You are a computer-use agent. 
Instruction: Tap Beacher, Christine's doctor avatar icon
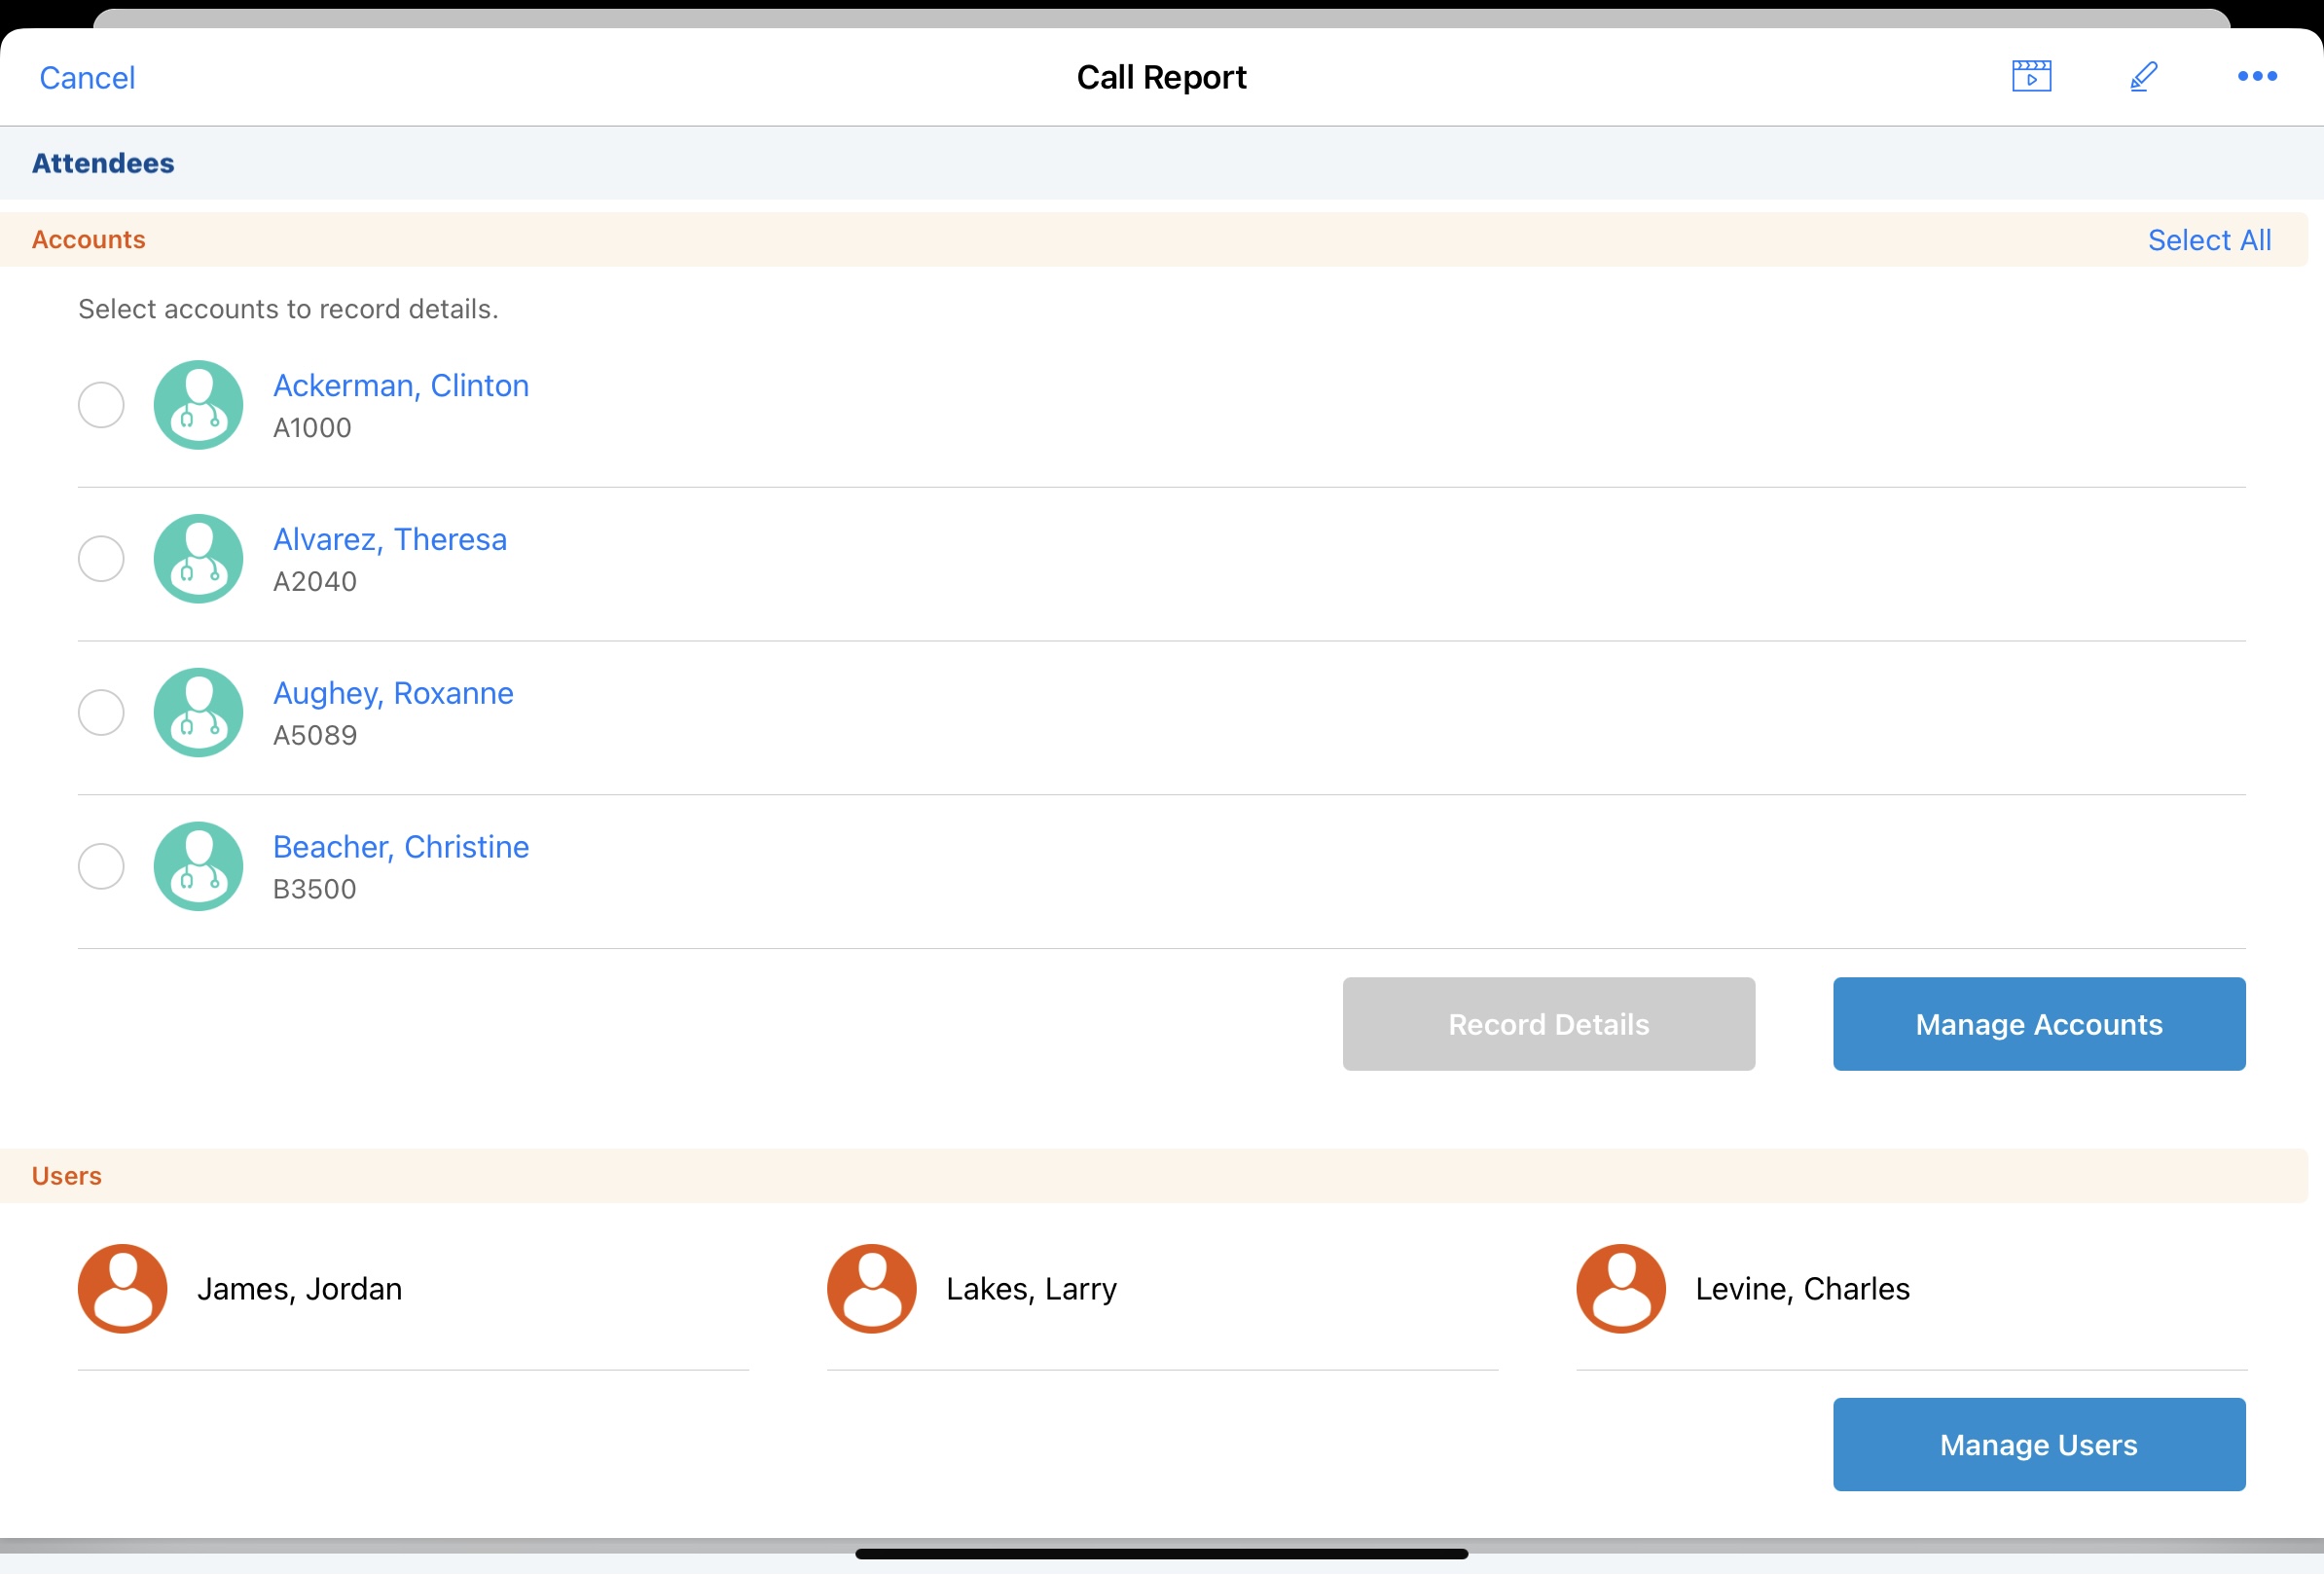coord(198,866)
